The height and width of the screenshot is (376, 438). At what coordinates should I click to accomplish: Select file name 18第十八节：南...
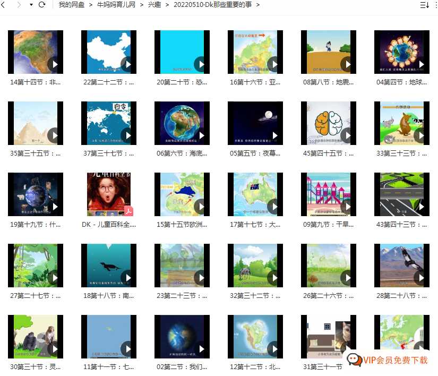(x=109, y=296)
